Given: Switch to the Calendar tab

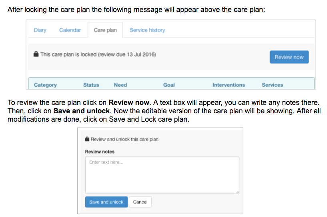Looking at the screenshot, I should tap(70, 30).
